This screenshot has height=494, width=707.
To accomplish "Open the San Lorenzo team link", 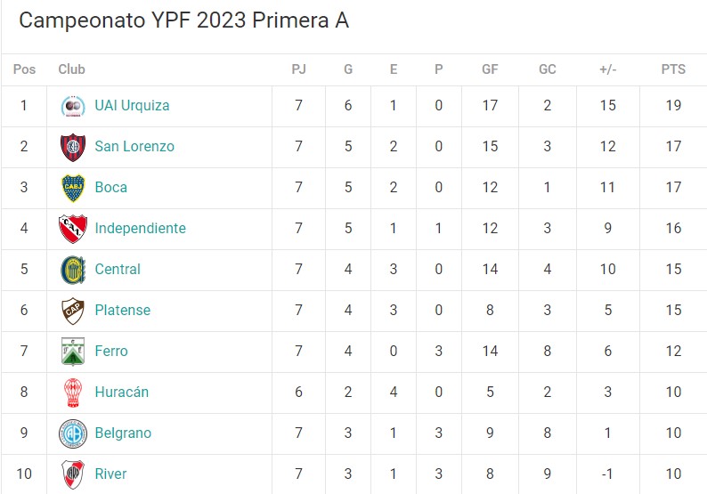I will tap(134, 147).
